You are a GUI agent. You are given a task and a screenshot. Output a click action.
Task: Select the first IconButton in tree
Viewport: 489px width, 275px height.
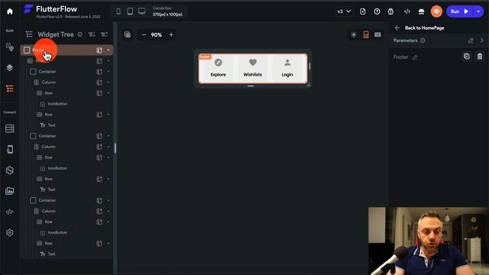tap(57, 104)
